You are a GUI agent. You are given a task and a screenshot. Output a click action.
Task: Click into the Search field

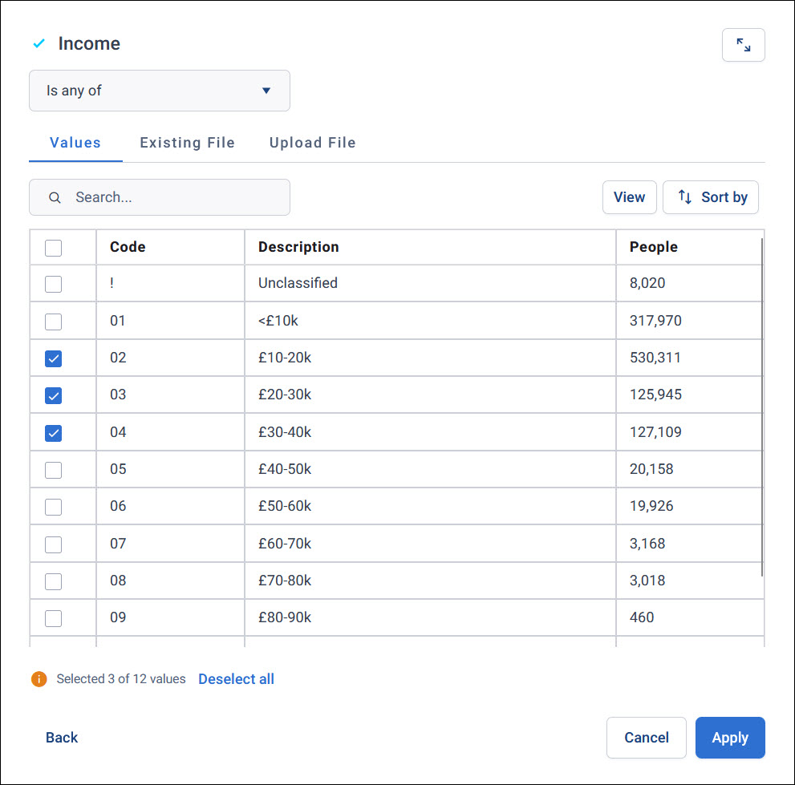click(x=159, y=197)
